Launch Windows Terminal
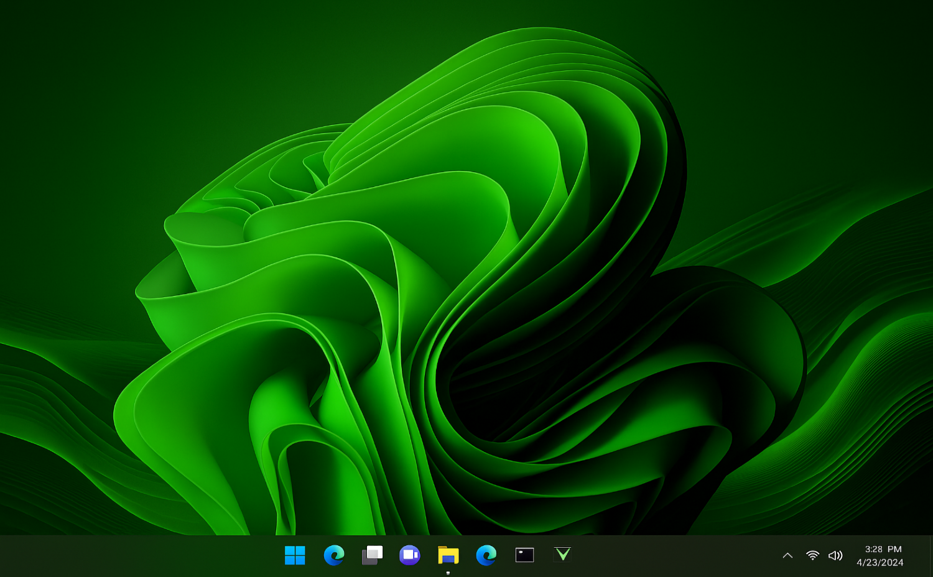Screen dimensions: 933x577 click(525, 555)
